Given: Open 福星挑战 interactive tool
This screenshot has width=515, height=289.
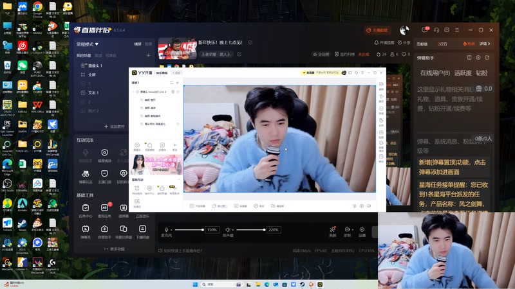Looking at the screenshot, I should 104,155.
